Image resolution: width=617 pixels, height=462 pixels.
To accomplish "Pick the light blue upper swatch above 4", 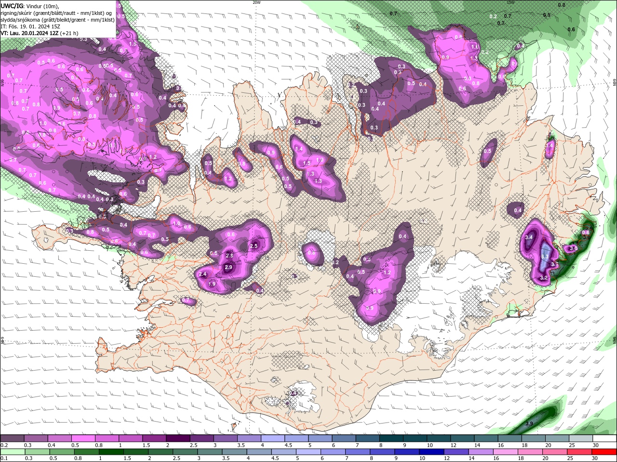I will (273, 438).
